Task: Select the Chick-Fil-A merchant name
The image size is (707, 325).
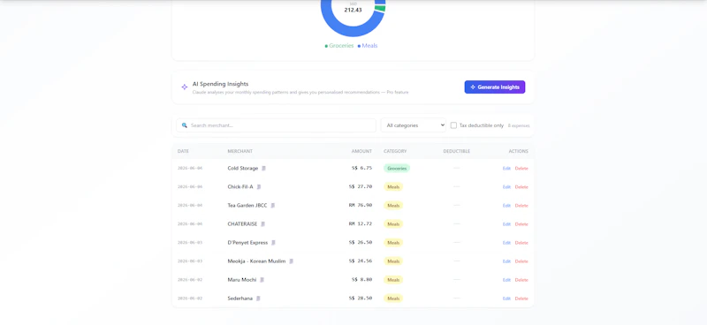Action: pyautogui.click(x=240, y=186)
